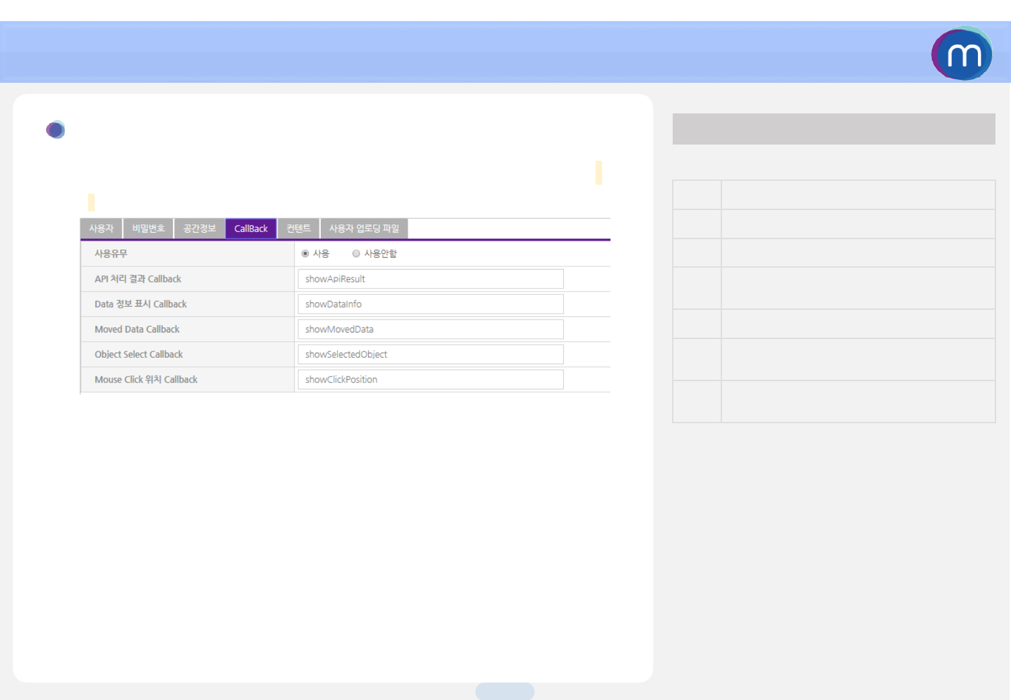1011x700 pixels.
Task: Select the CallBack tab
Action: pos(251,228)
